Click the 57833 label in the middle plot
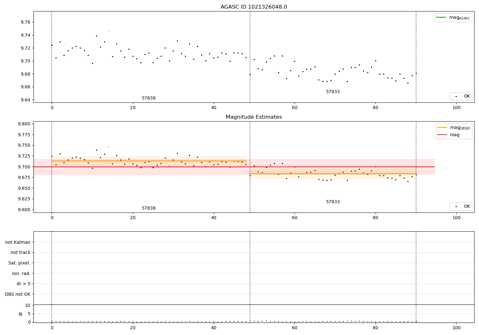The width and height of the screenshot is (479, 335). pyautogui.click(x=333, y=202)
